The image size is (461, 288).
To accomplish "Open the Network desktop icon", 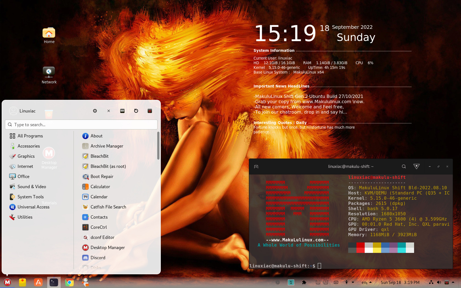I will (49, 75).
